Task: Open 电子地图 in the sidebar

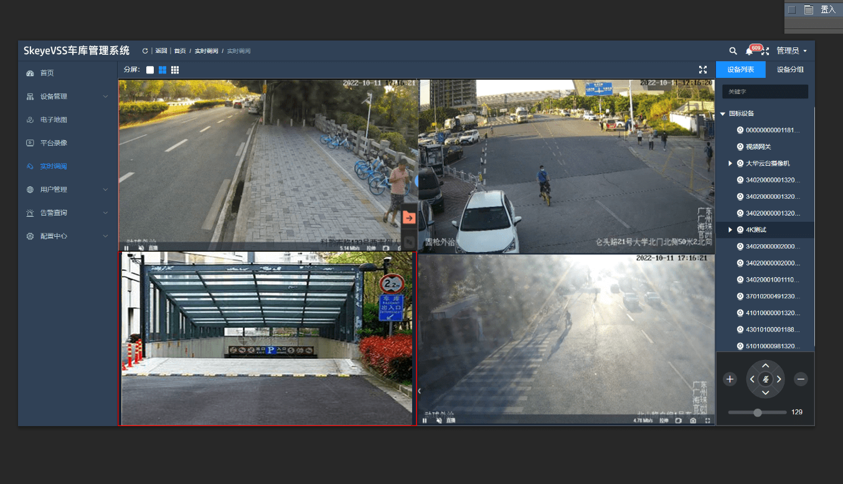Action: click(x=54, y=120)
